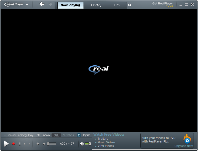The height and width of the screenshot is (151, 198).
Task: Mute audio with the speaker icon
Action: click(82, 144)
